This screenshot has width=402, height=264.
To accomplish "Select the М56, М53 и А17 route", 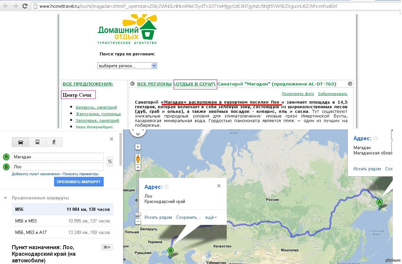I will [x=62, y=232].
